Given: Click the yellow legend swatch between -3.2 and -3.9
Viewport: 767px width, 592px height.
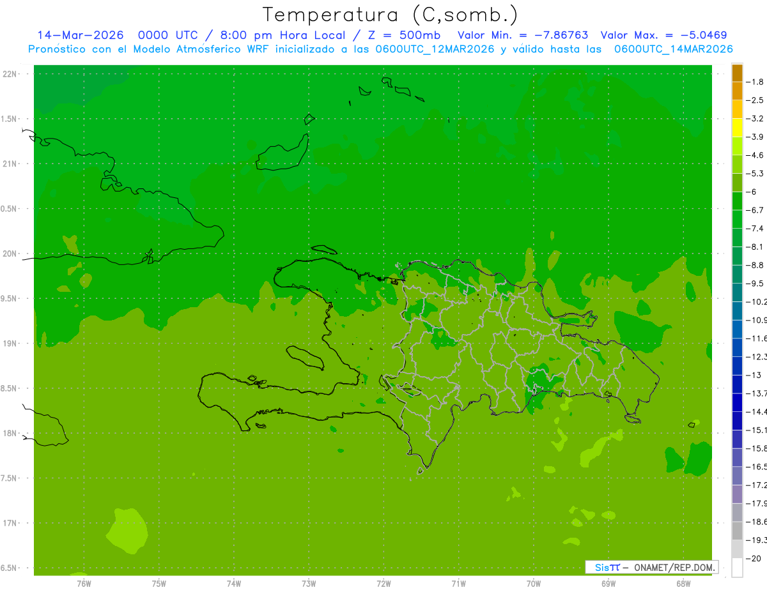Looking at the screenshot, I should coord(737,128).
